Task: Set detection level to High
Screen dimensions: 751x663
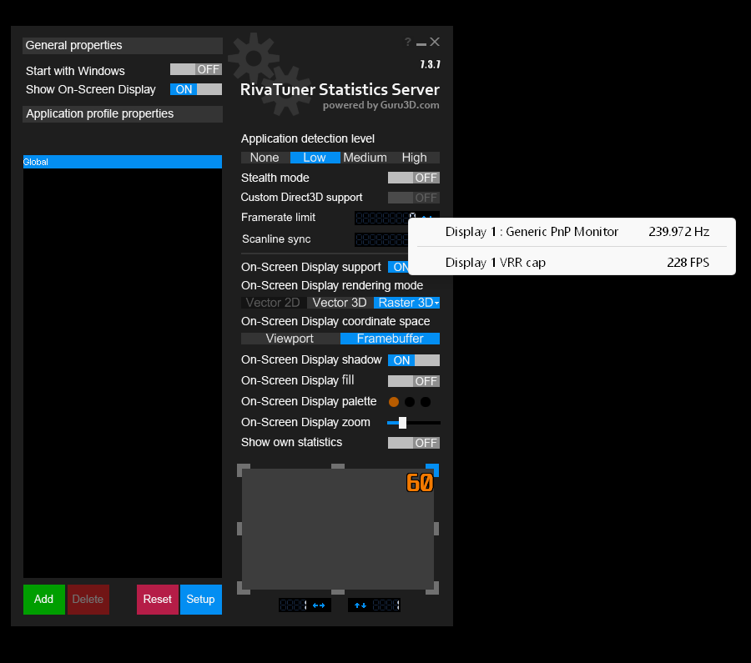Action: click(x=414, y=158)
